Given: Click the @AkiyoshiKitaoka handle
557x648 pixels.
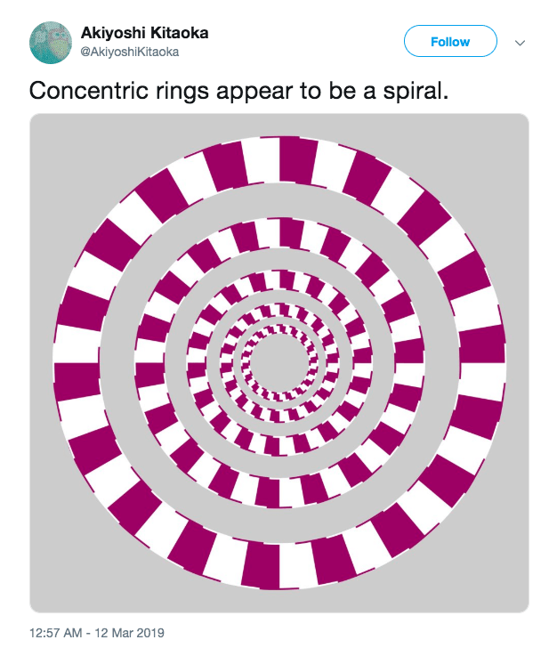Looking at the screenshot, I should tap(130, 52).
